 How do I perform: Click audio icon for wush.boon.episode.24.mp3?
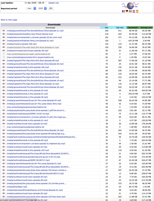click(x=4, y=124)
